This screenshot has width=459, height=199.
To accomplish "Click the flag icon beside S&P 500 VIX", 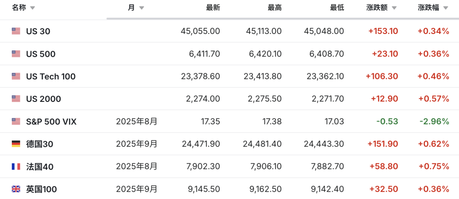I will (x=16, y=121).
